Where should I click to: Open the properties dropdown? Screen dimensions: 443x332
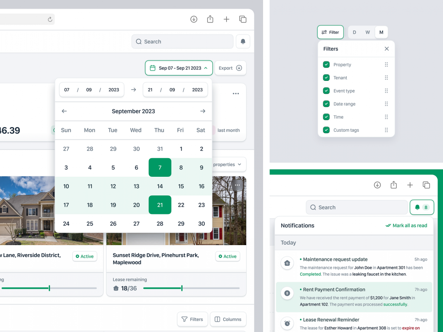229,164
